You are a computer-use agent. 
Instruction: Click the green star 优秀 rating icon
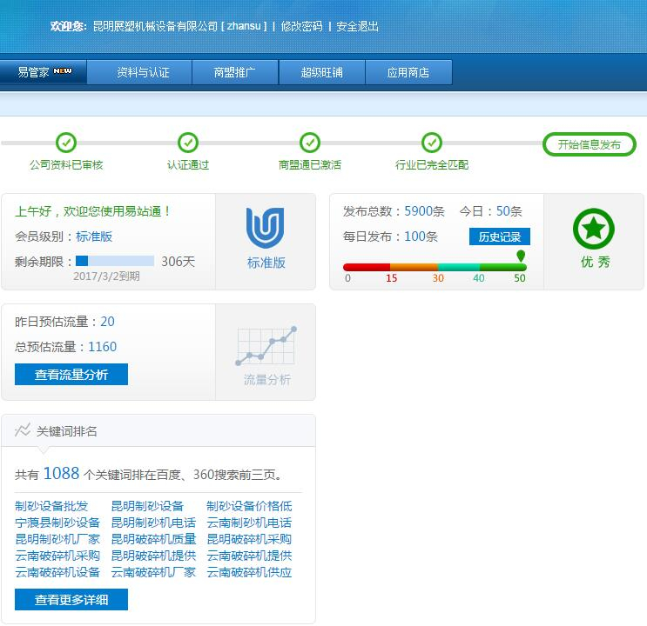tap(594, 230)
